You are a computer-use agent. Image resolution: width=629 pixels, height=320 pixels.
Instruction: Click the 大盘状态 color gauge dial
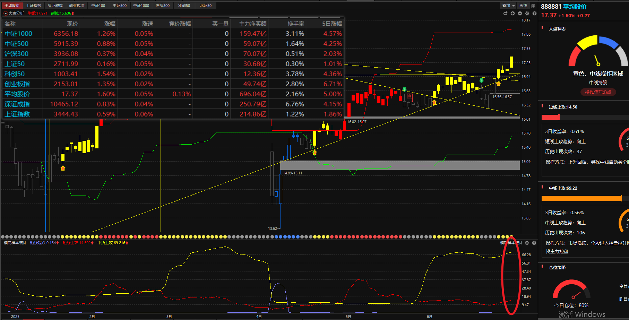click(598, 51)
